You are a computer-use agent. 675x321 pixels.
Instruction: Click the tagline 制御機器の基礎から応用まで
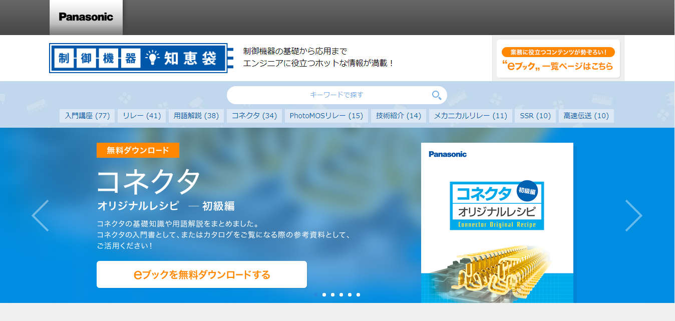click(x=295, y=51)
